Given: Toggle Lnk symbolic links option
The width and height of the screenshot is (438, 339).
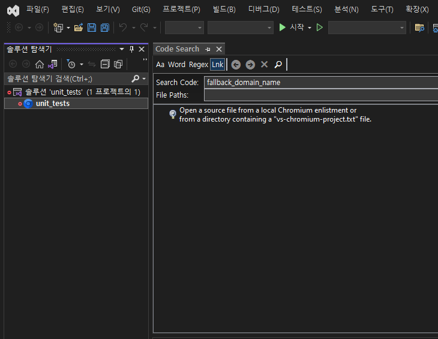Looking at the screenshot, I should 217,65.
